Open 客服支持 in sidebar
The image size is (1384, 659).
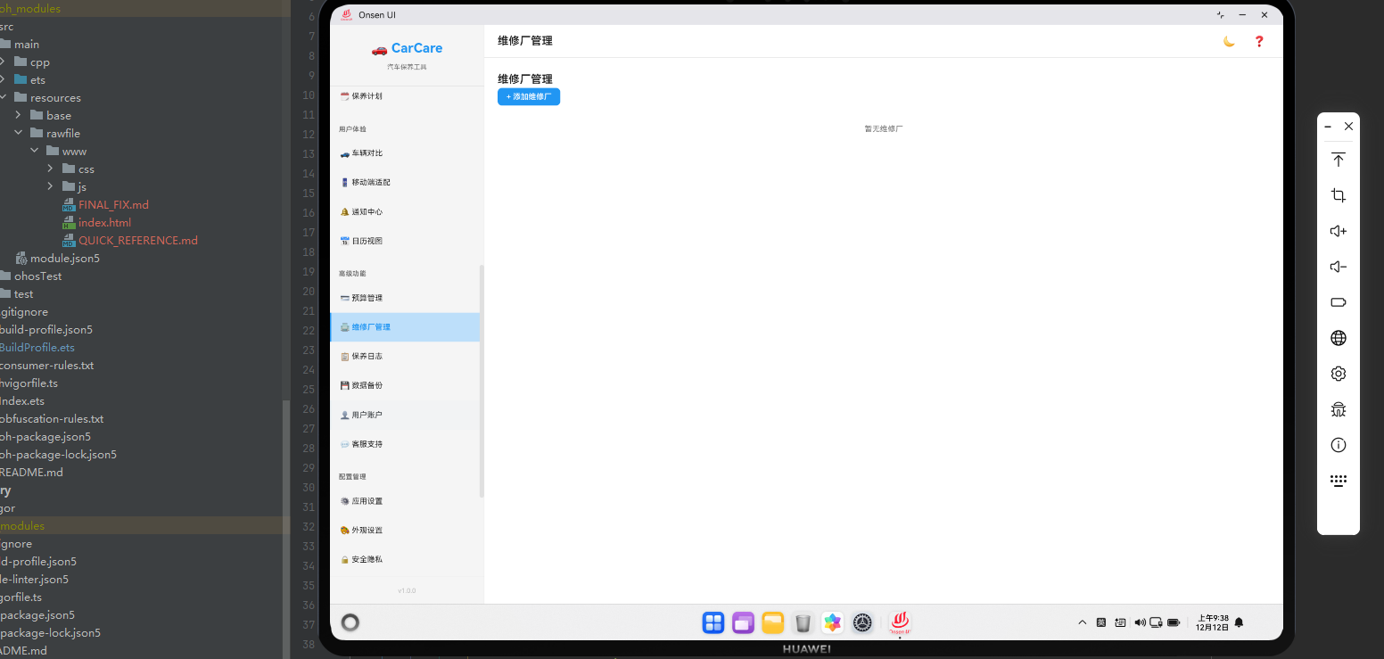(407, 444)
